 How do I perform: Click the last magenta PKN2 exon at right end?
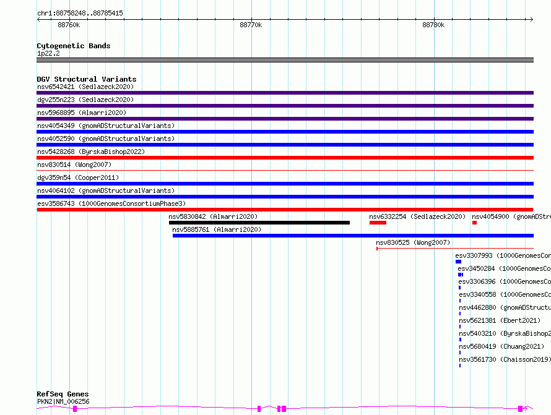pyautogui.click(x=520, y=409)
